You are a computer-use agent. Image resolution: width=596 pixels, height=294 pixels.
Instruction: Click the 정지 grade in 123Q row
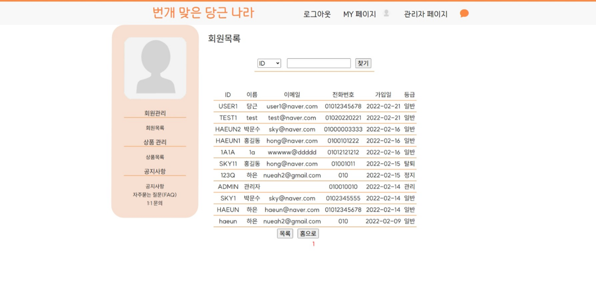click(x=409, y=175)
